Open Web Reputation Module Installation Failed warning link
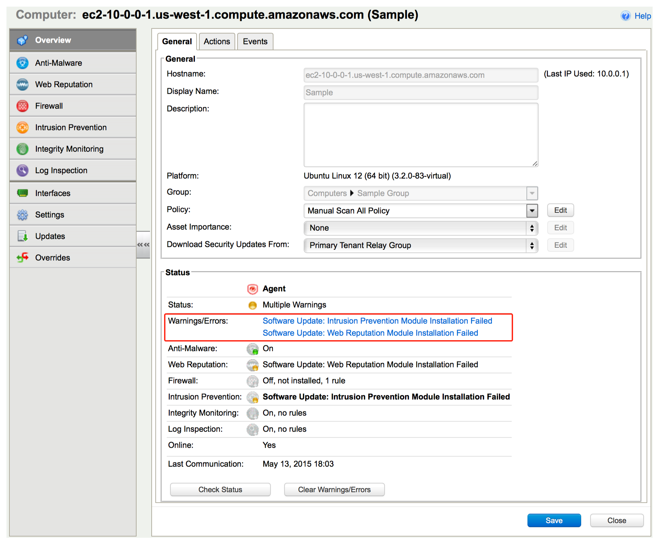The image size is (659, 544). [370, 333]
